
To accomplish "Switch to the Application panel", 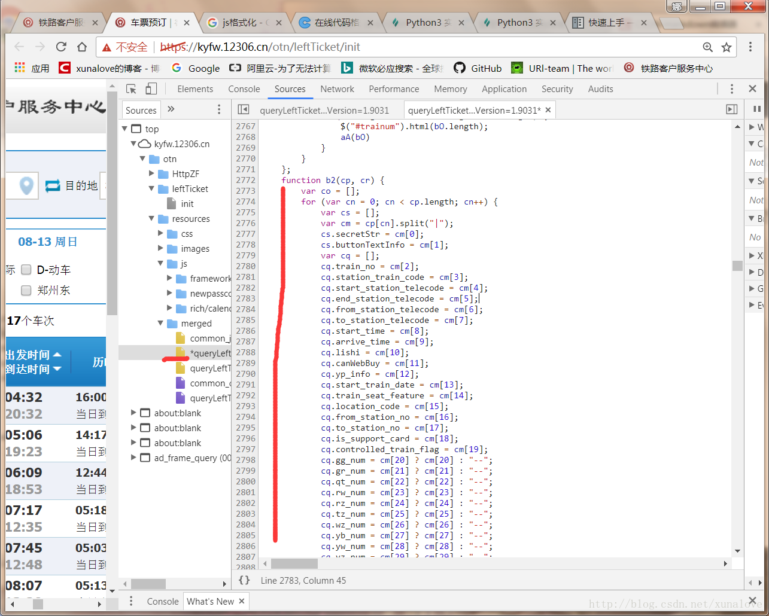I will tap(504, 89).
